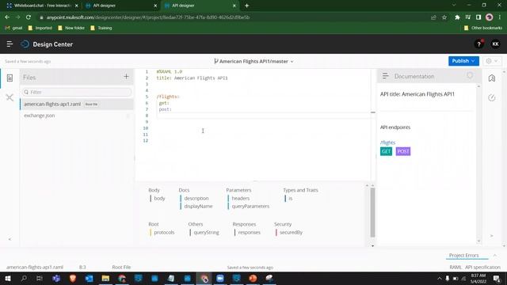Image resolution: width=507 pixels, height=285 pixels.
Task: Insert protocols suggestion
Action: (x=164, y=232)
